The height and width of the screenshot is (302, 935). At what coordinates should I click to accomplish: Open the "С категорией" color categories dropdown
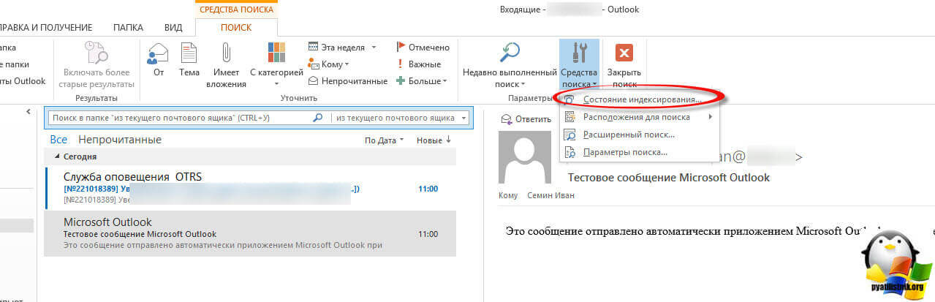(x=276, y=60)
